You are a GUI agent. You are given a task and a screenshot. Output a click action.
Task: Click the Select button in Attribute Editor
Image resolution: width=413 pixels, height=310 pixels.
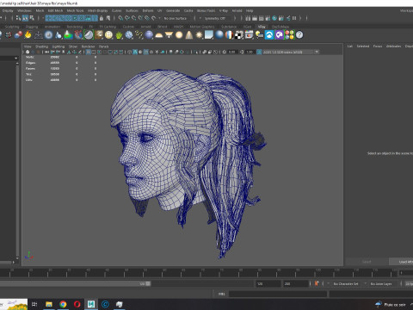point(367,262)
